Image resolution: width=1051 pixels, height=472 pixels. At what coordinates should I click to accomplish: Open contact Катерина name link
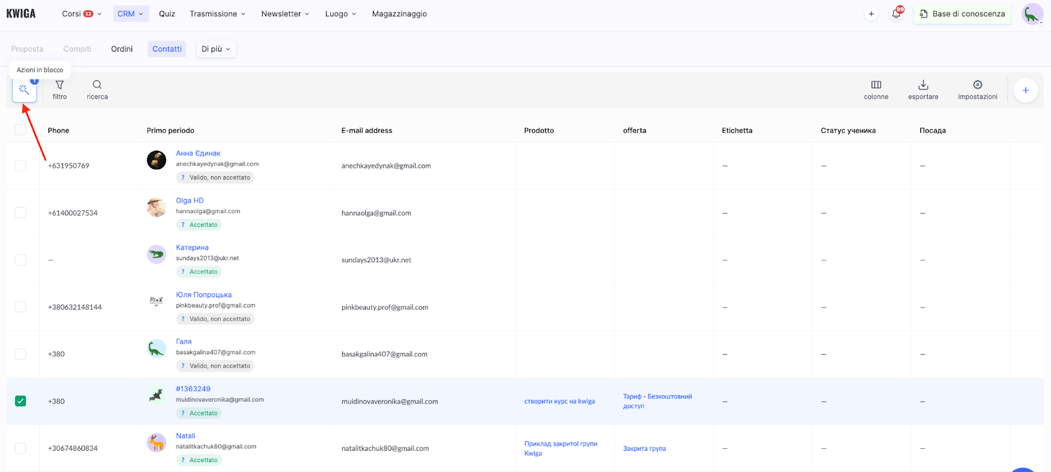click(x=192, y=248)
